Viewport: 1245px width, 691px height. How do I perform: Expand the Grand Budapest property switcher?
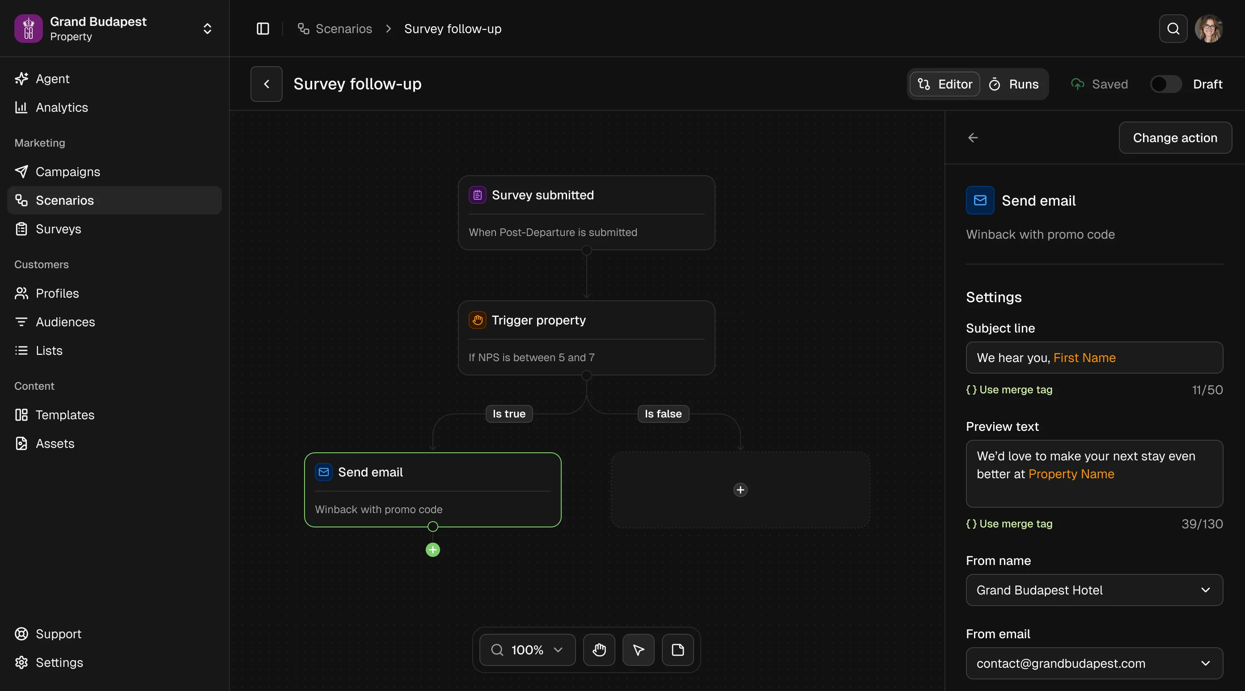point(207,29)
